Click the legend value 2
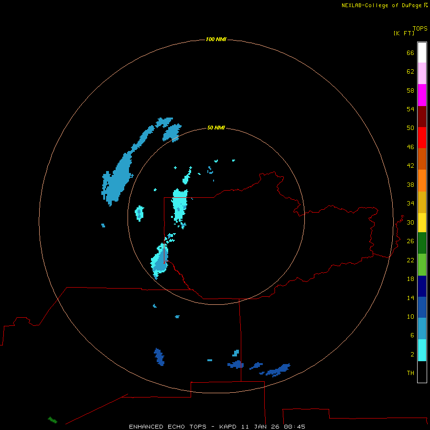The height and width of the screenshot is (430, 430). click(x=412, y=355)
